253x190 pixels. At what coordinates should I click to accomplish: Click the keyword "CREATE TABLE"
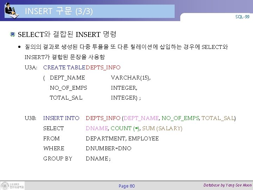pos(64,67)
